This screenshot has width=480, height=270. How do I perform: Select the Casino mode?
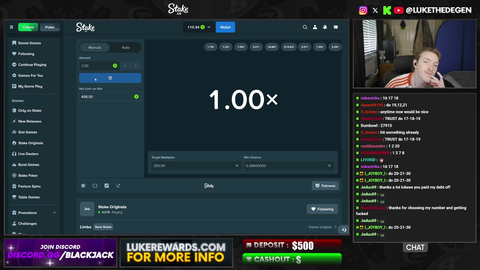(28, 27)
